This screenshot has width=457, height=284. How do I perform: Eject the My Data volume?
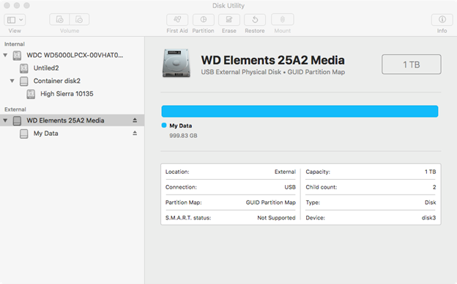(135, 133)
